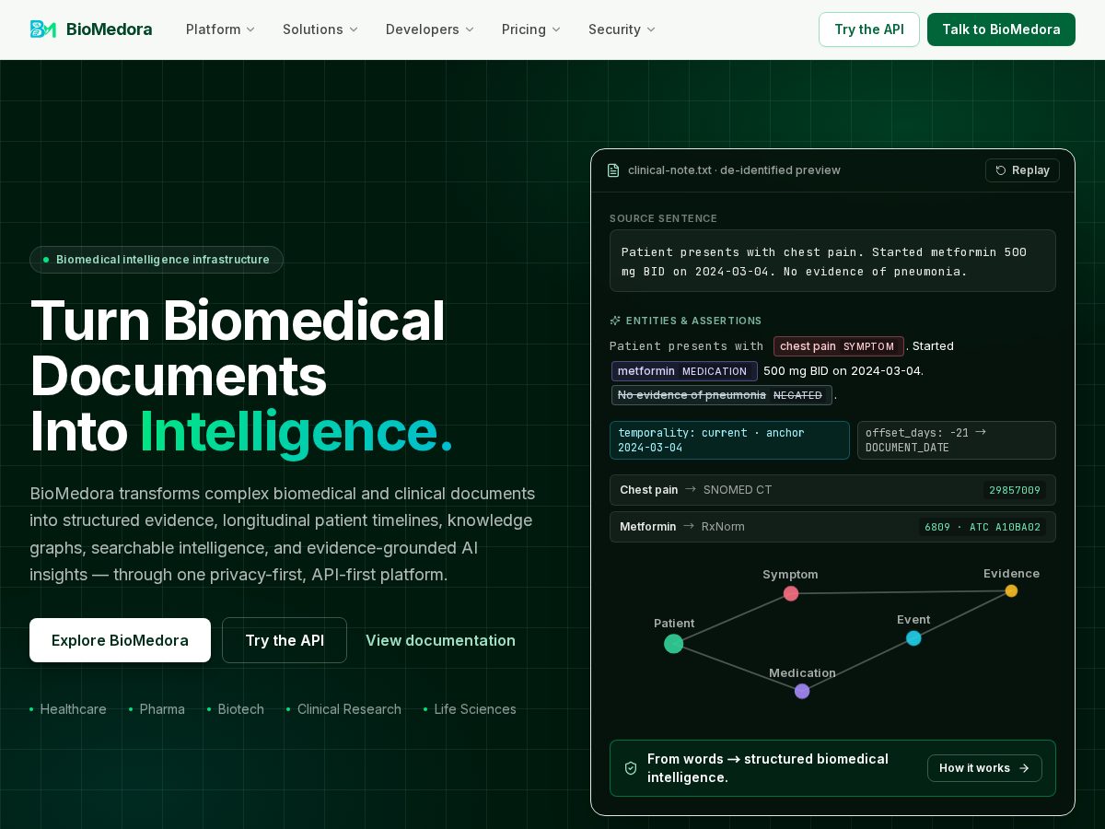Click the Explore BioMedora button

(x=120, y=640)
